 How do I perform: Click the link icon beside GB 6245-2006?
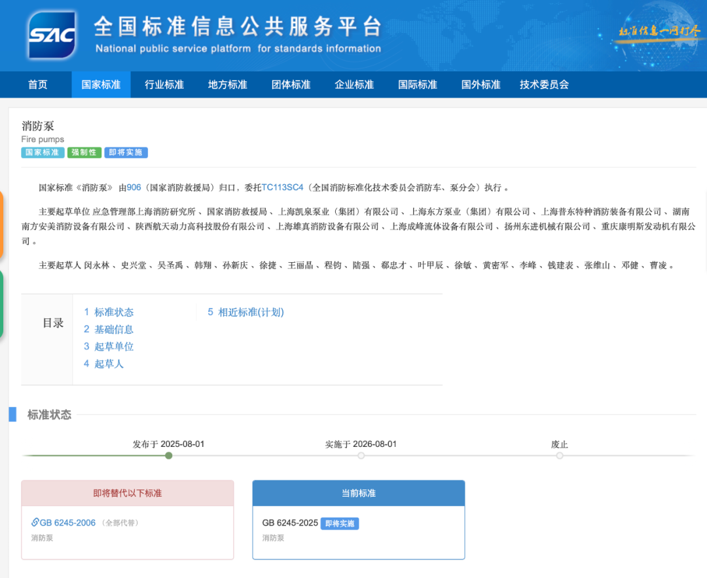[35, 522]
